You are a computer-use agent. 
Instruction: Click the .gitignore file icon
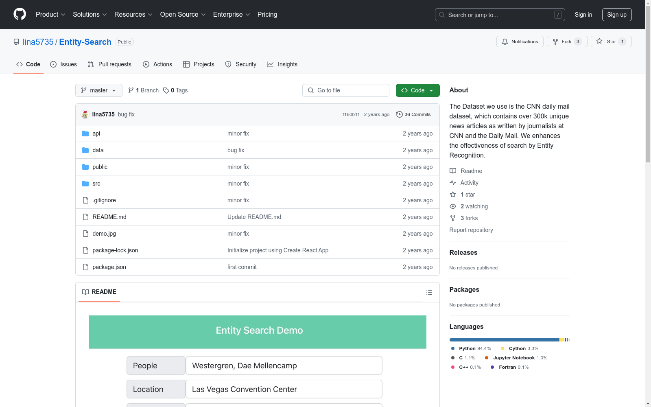pos(85,200)
